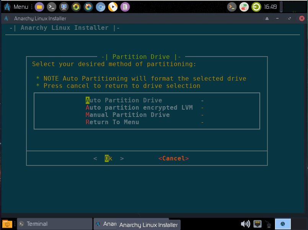Click the monitor installer icon in top panel
The image size is (308, 230).
[x=64, y=7]
